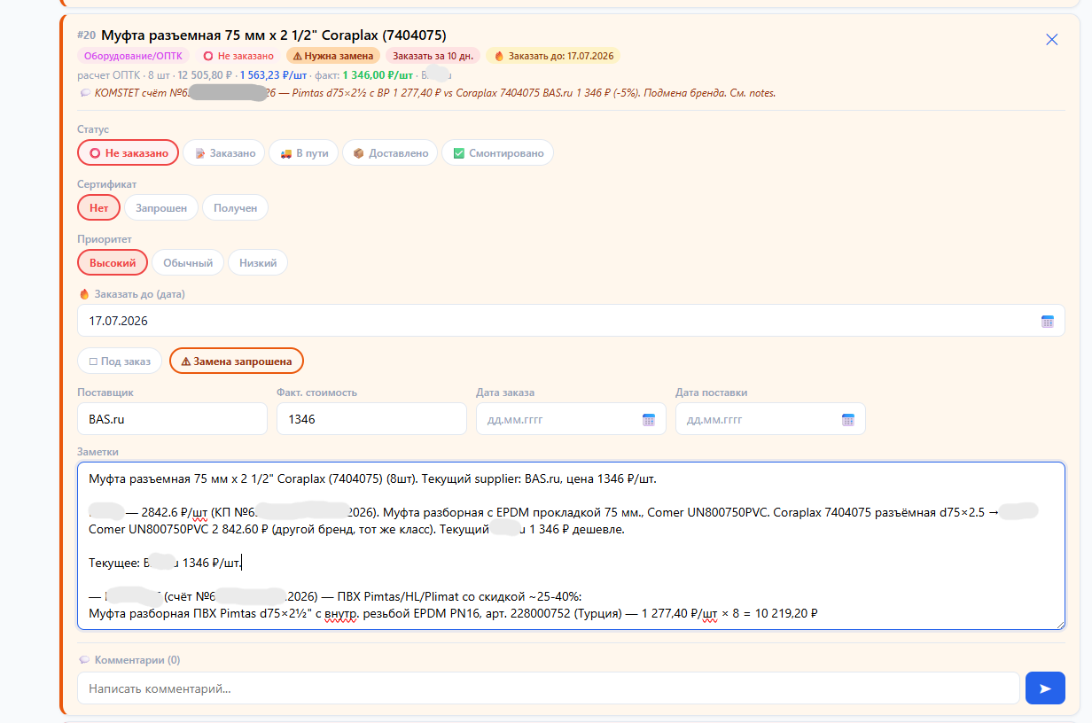1092x723 pixels.
Task: Set status to Смонтировано
Action: point(498,153)
